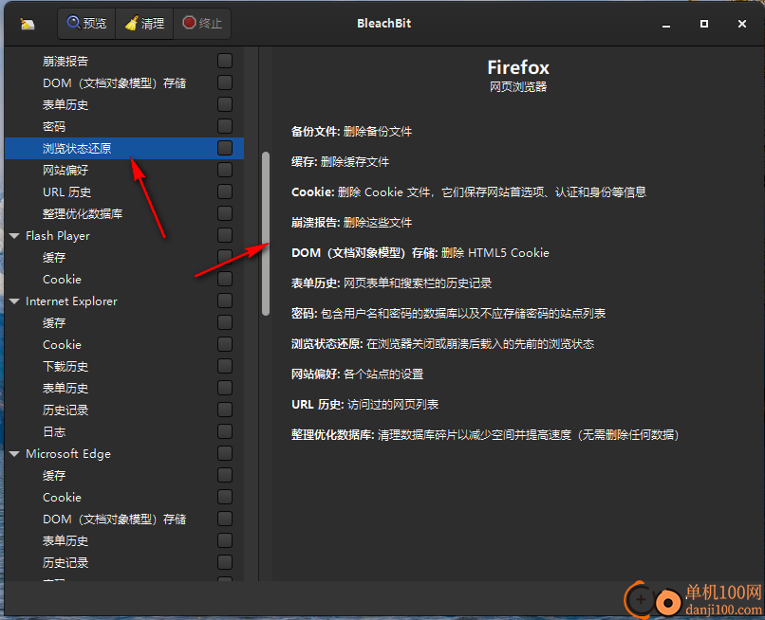Select Cookie under Flash Player

(124, 279)
